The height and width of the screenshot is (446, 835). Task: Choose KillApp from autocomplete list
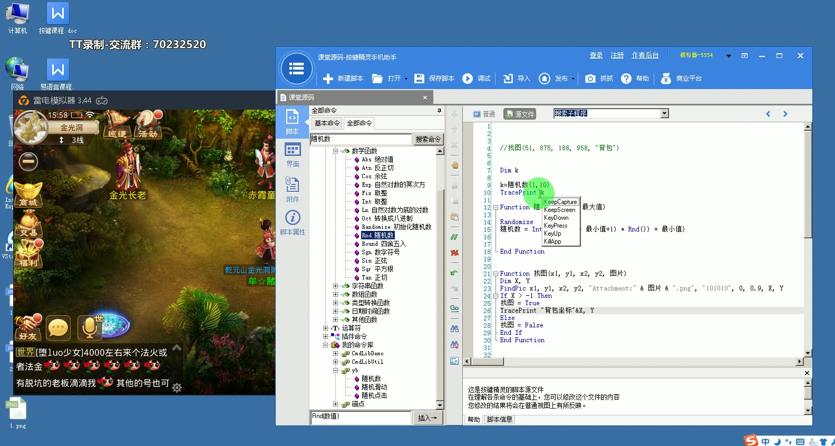click(x=552, y=241)
